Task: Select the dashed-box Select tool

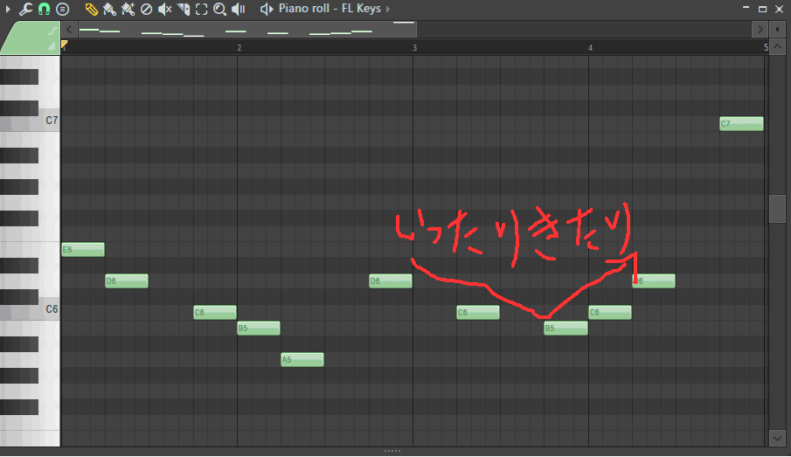Action: [x=201, y=9]
